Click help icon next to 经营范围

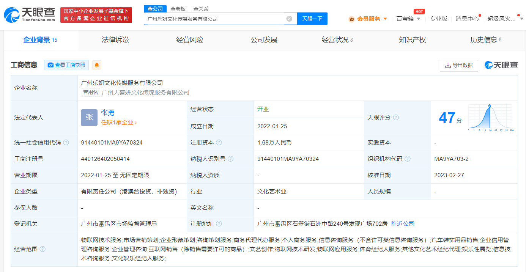pos(43,249)
